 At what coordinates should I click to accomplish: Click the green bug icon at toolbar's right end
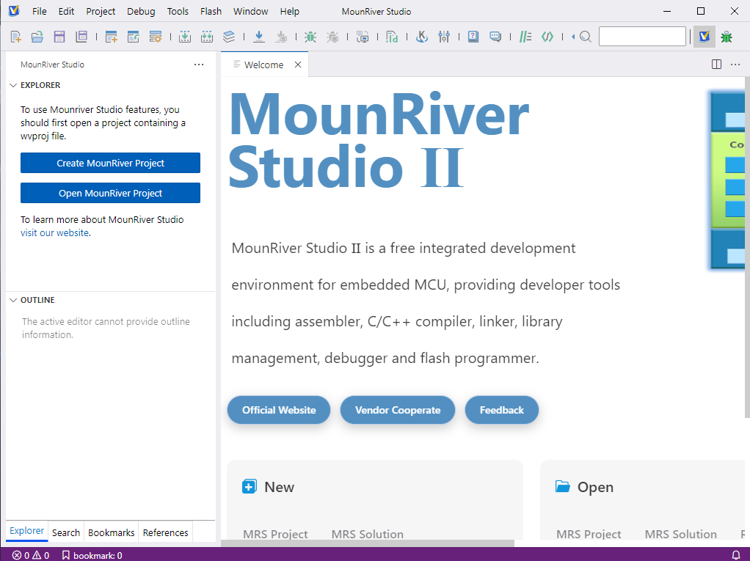tap(727, 37)
